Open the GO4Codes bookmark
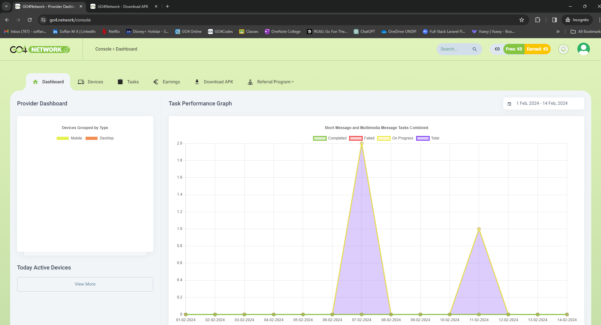This screenshot has height=325, width=601. coord(220,32)
